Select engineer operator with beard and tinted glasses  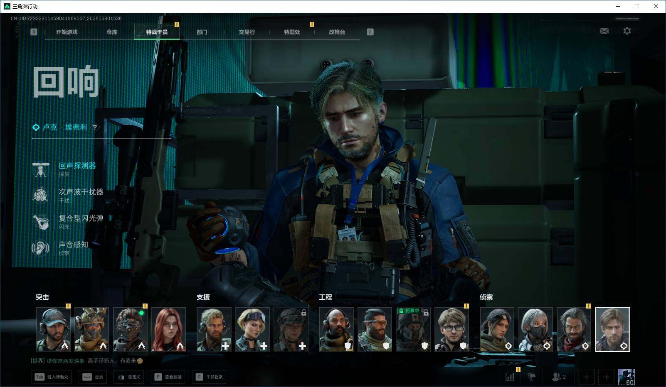[375, 329]
